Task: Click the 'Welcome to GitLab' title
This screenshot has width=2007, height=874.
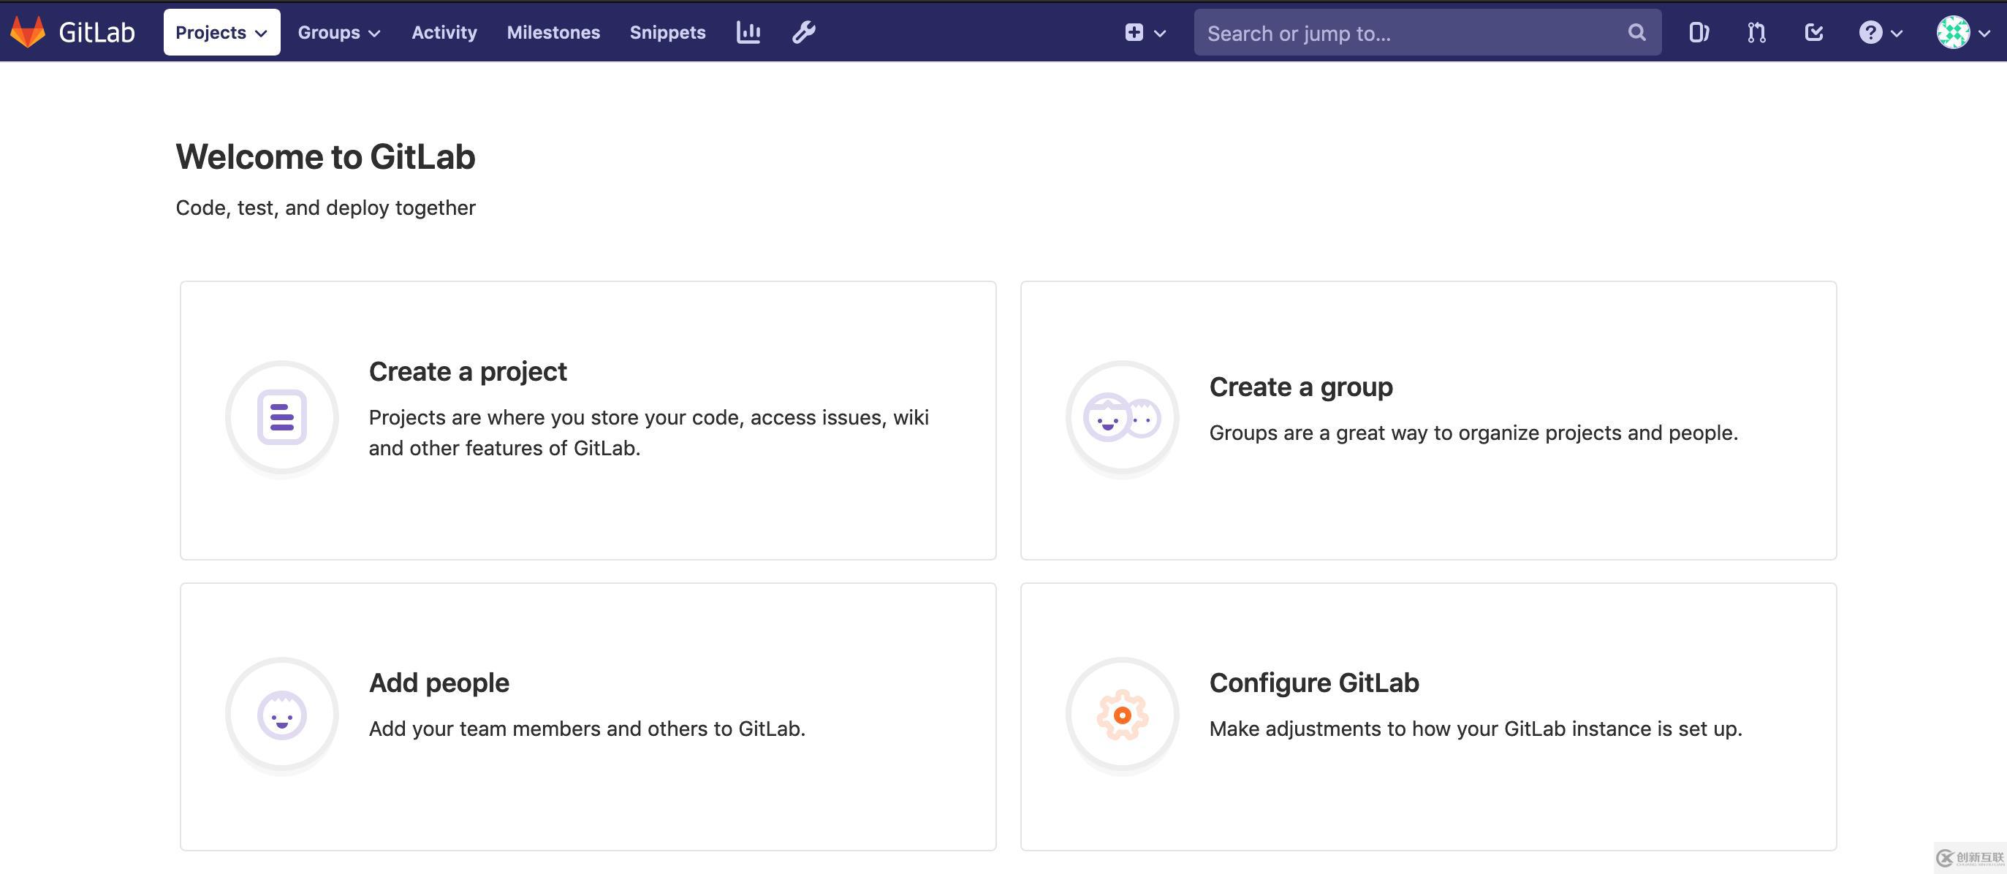Action: coord(325,156)
